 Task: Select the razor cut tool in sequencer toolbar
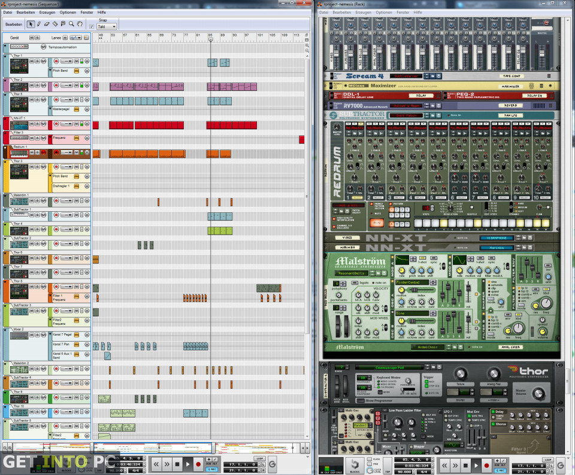(x=55, y=24)
